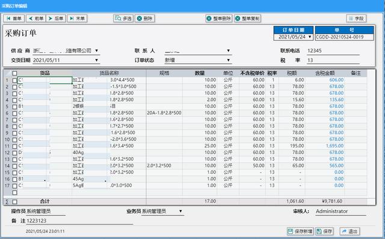
Task: Check the checkbox for row 4
Action: click(14, 100)
